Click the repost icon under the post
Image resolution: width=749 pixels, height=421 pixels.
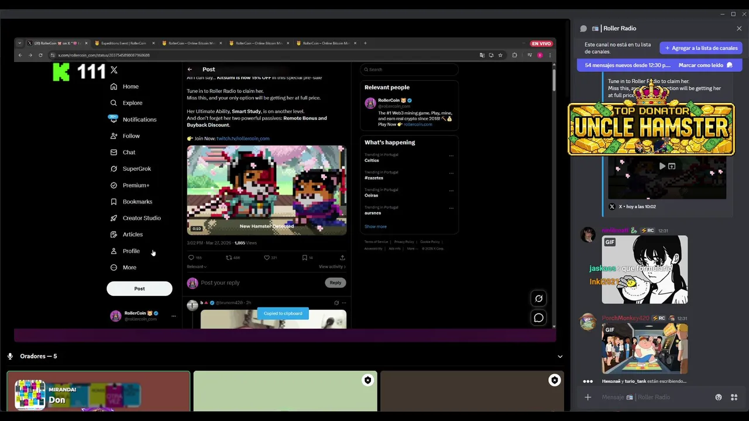[229, 257]
